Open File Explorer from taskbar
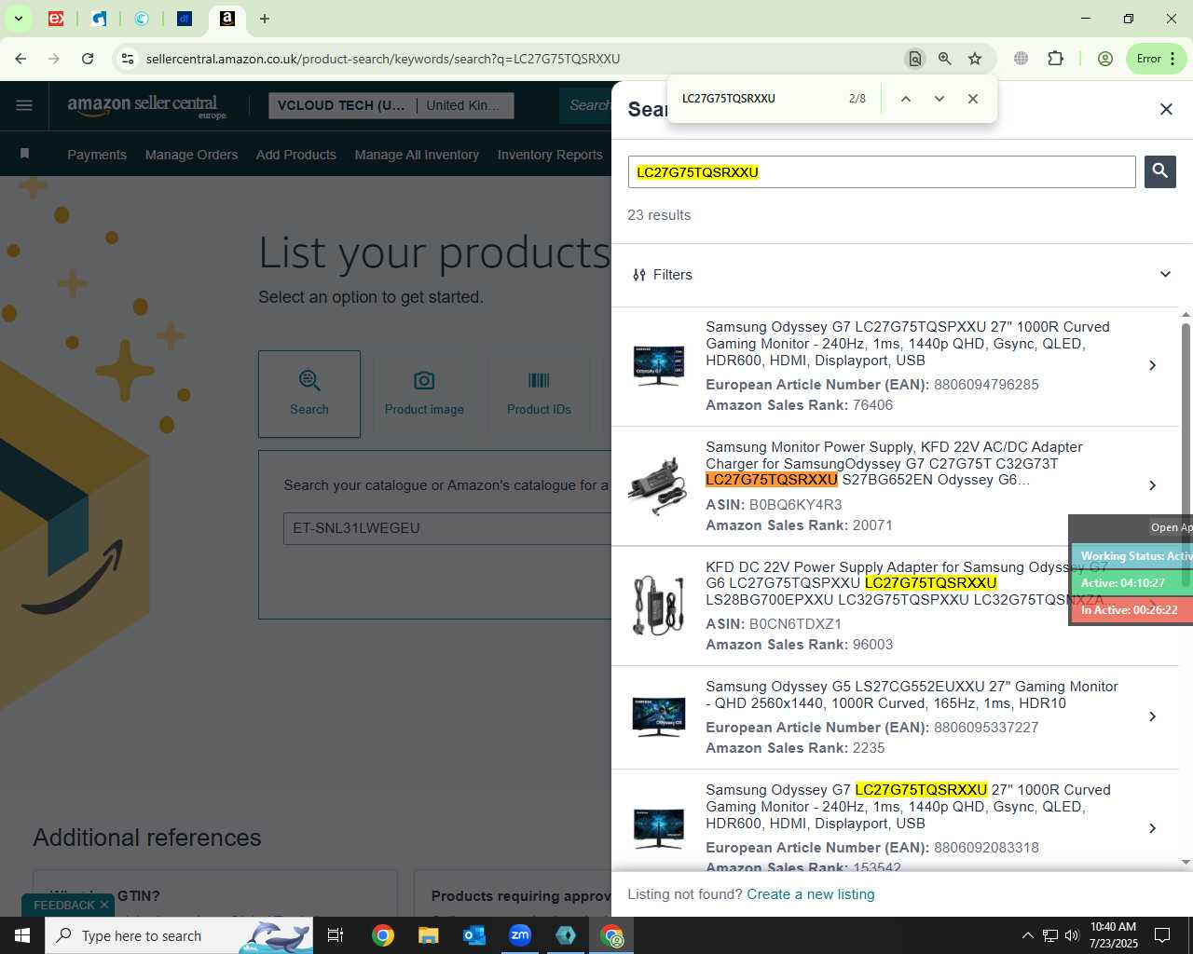This screenshot has width=1193, height=954. (x=428, y=935)
